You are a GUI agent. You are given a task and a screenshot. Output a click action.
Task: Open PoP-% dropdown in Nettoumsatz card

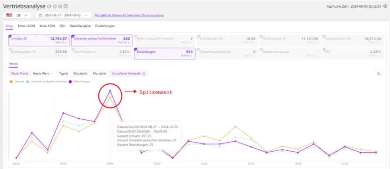click(312, 43)
